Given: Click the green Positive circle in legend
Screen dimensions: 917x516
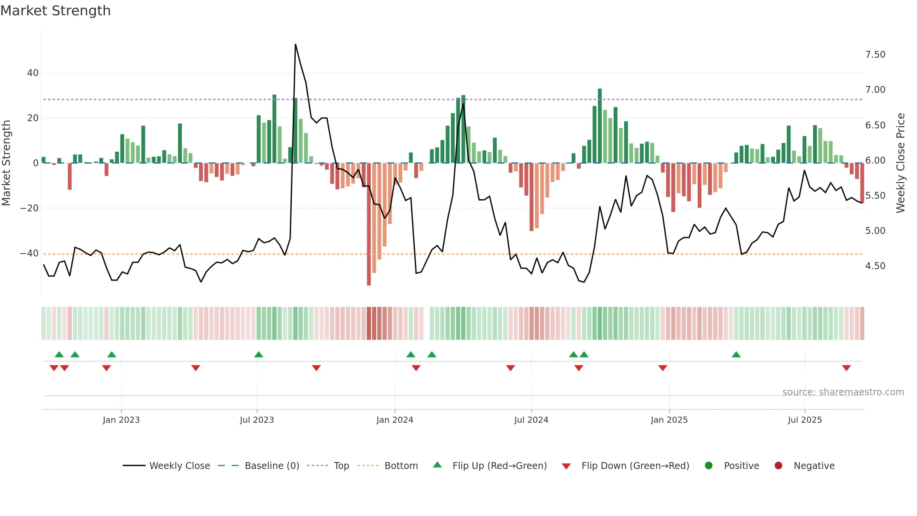Looking at the screenshot, I should point(709,466).
